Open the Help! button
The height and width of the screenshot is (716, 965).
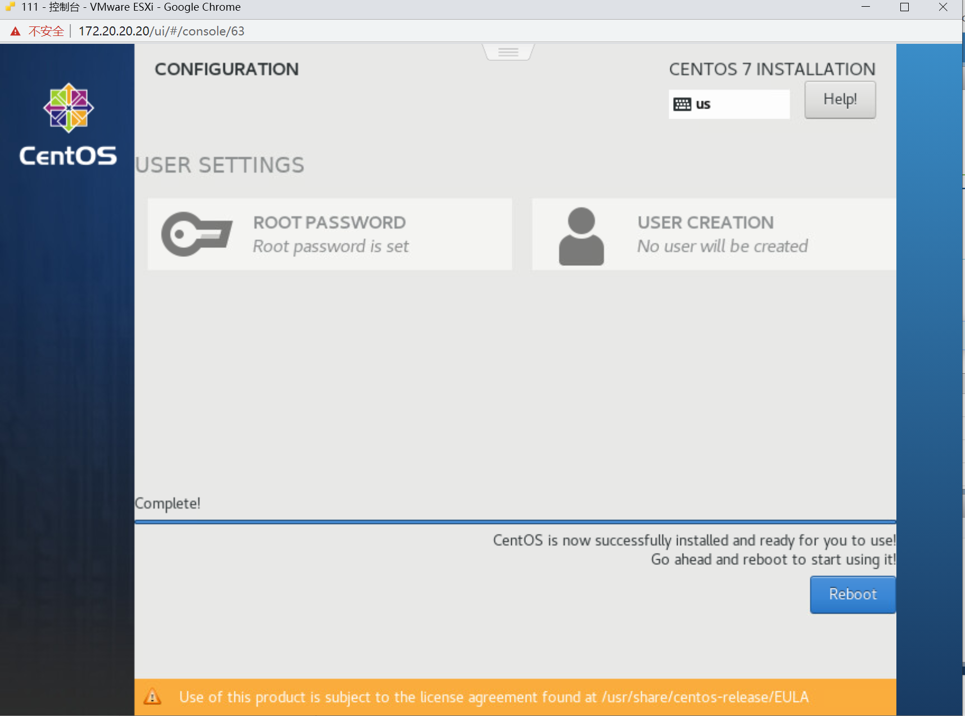(x=840, y=99)
